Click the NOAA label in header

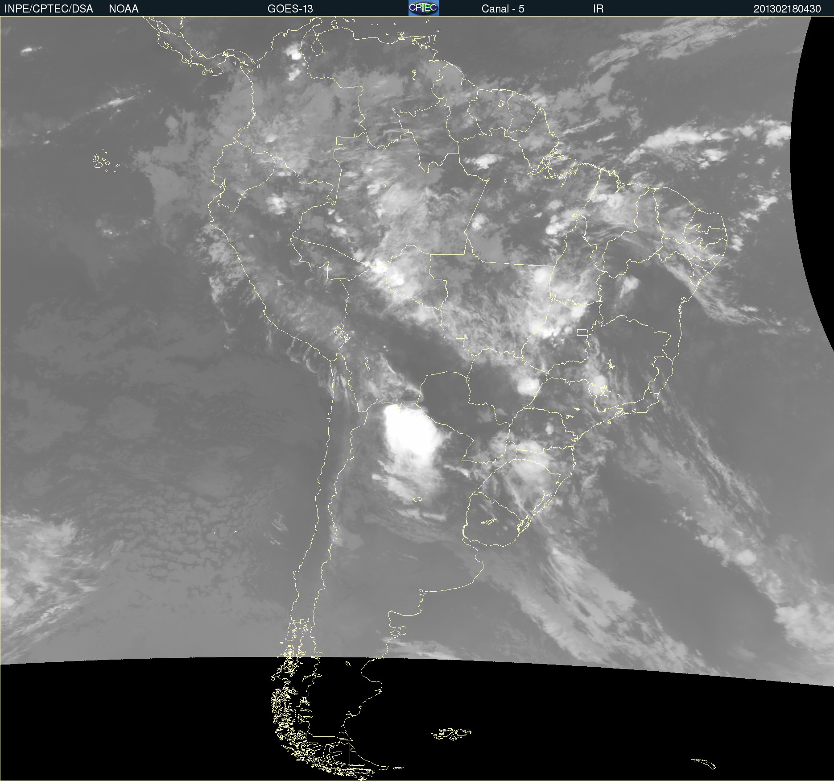pyautogui.click(x=124, y=8)
